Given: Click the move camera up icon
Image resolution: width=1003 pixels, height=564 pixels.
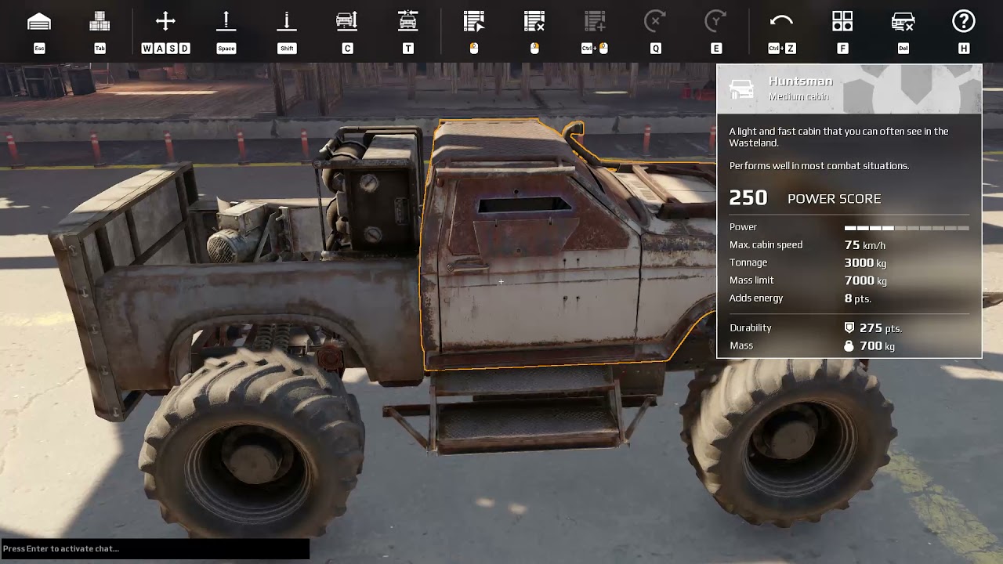Looking at the screenshot, I should (x=226, y=21).
